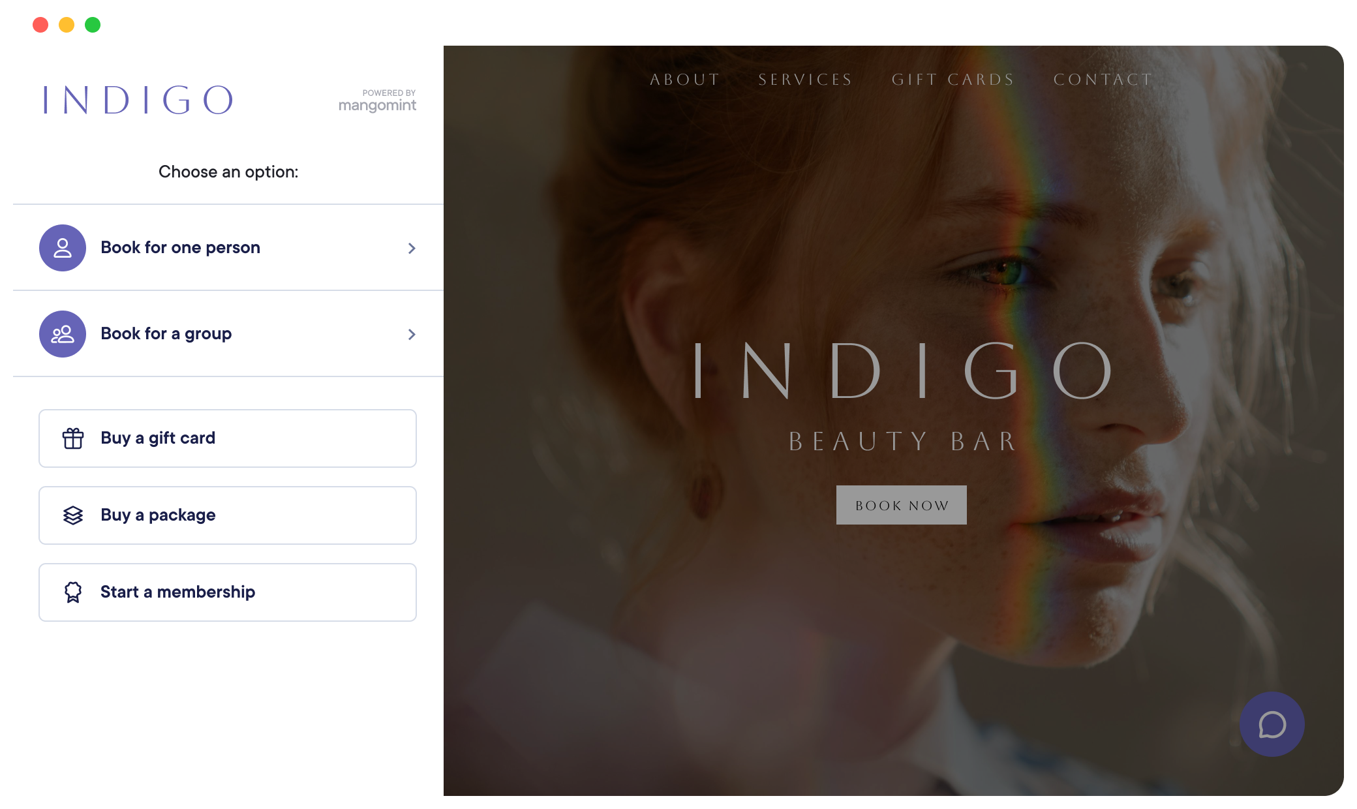Go to GIFT CARDS page
This screenshot has height=809, width=1357.
953,80
